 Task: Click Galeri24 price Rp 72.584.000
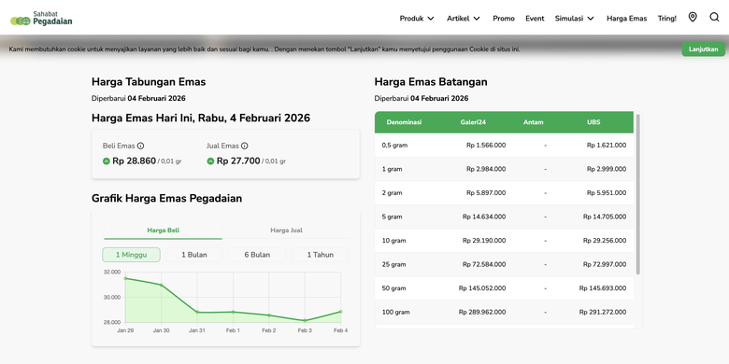tap(484, 264)
